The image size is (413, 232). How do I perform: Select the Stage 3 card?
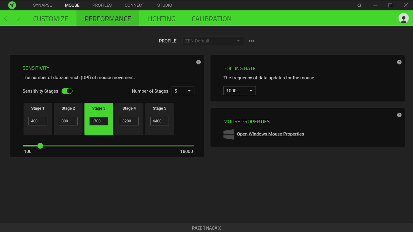99,119
